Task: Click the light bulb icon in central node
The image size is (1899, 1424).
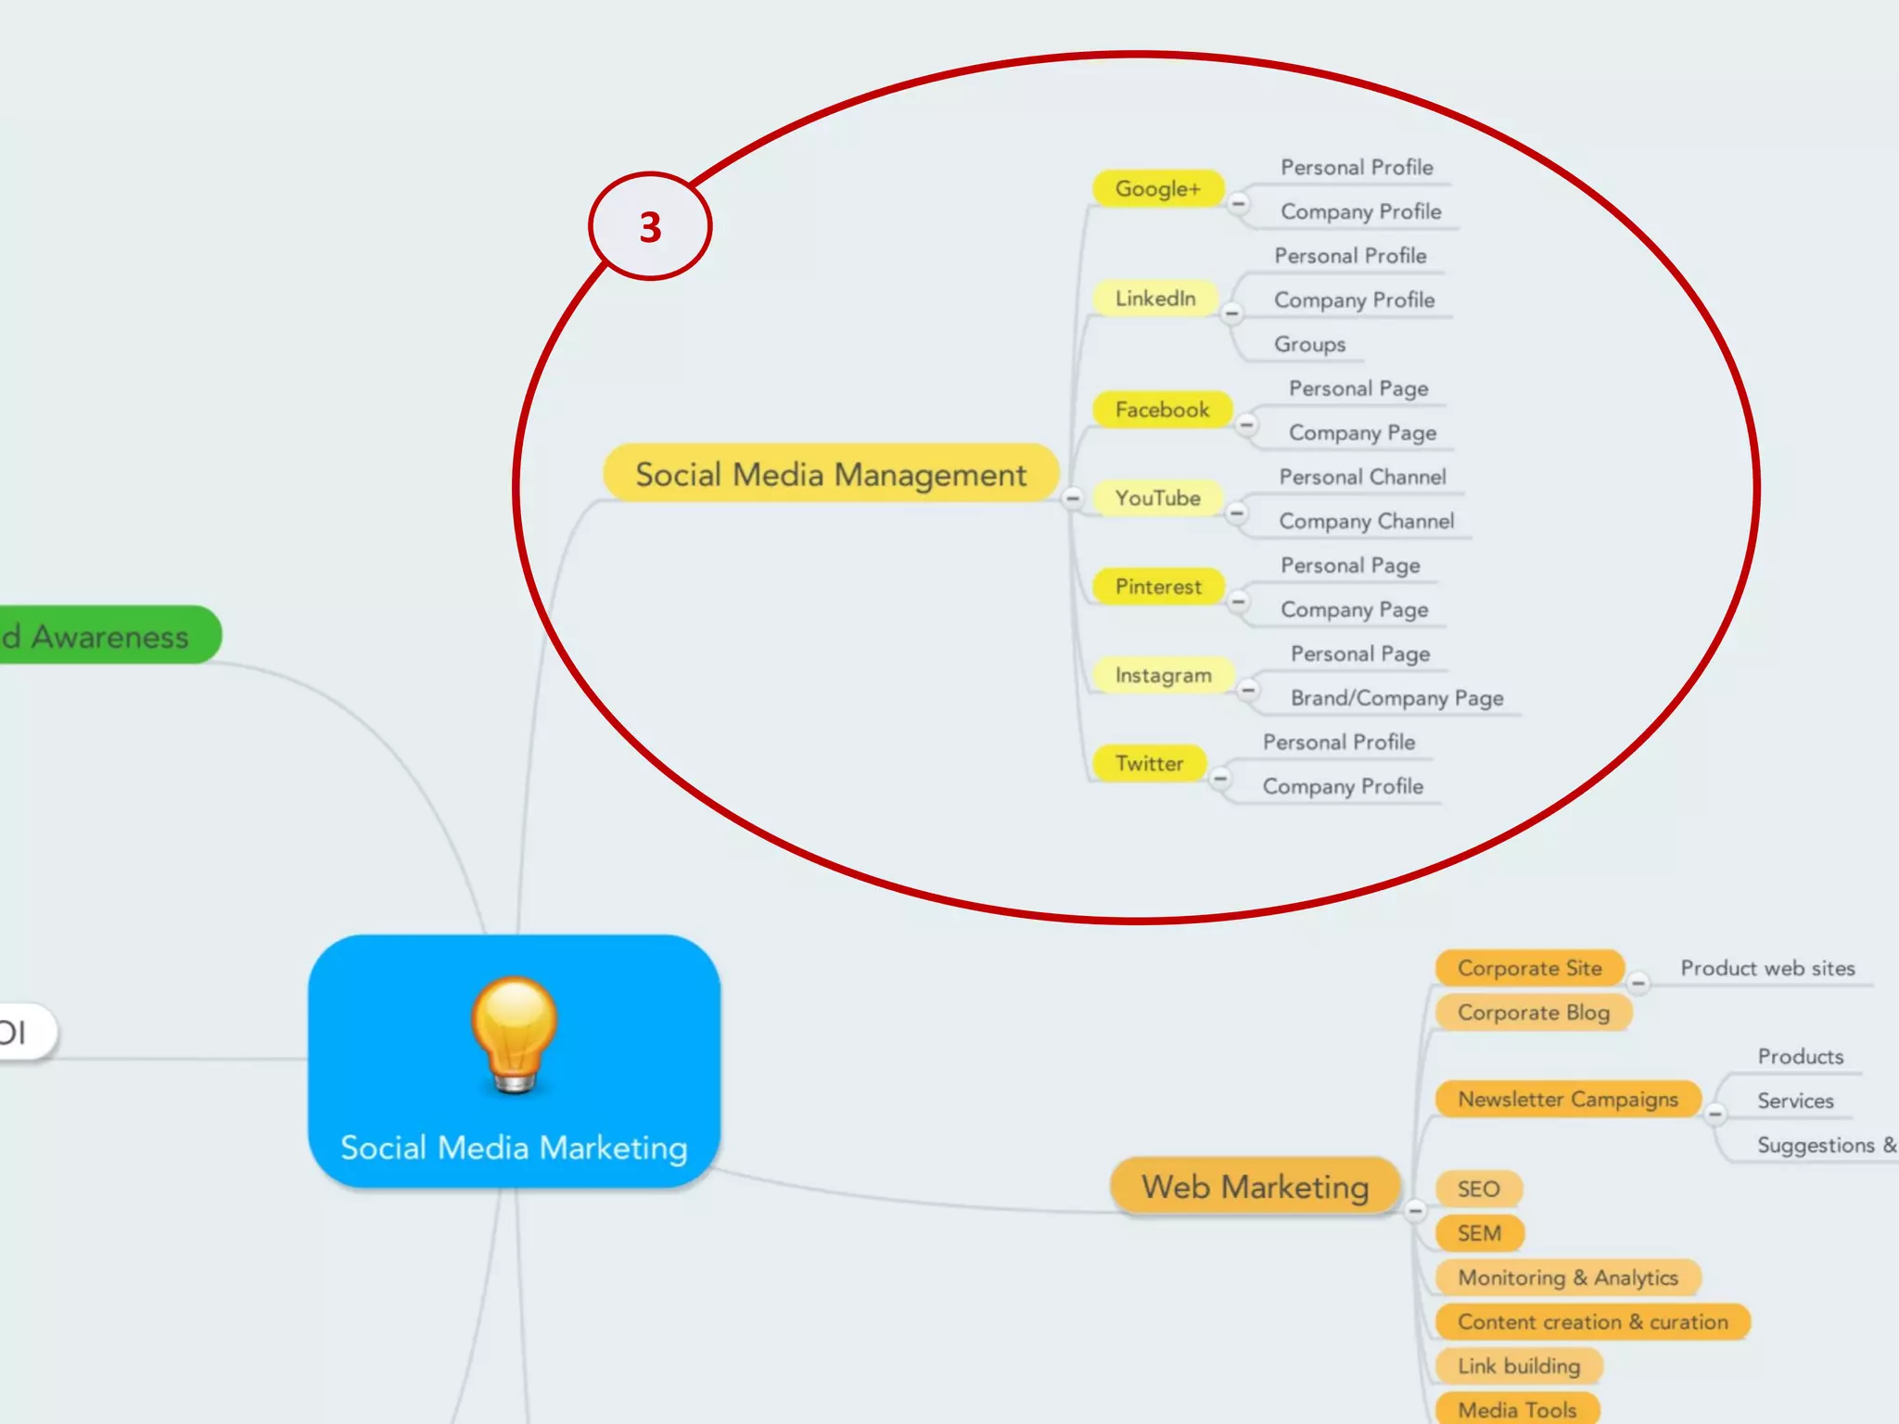Action: click(x=515, y=1035)
